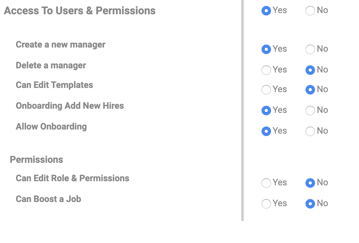Pick No for Delete a manager

click(x=310, y=70)
